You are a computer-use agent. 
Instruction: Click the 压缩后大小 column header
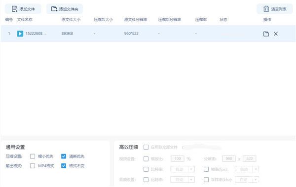[103, 19]
